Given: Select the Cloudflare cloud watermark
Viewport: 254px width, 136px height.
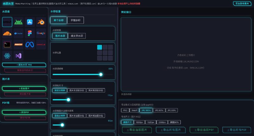Looking at the screenshot, I should (x=7, y=33).
